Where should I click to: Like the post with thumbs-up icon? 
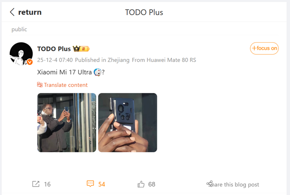[141, 184]
